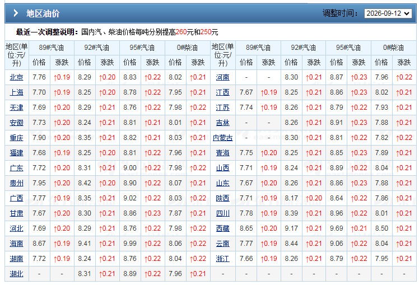Image resolution: width=419 pixels, height=285 pixels.
Task: Open the 天津 region link
Action: (17, 108)
